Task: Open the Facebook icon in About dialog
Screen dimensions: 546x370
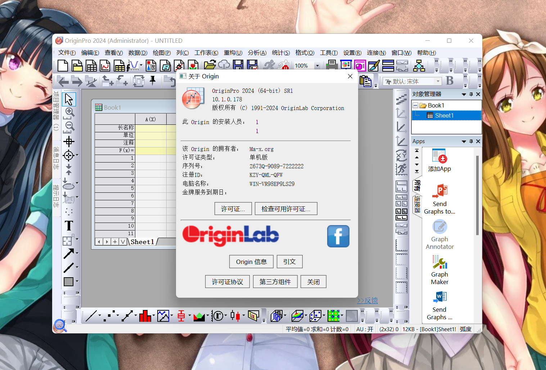Action: tap(338, 236)
